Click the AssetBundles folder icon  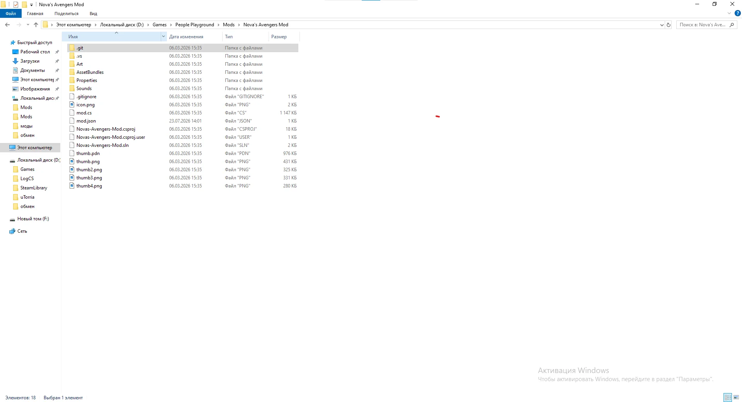click(x=72, y=72)
